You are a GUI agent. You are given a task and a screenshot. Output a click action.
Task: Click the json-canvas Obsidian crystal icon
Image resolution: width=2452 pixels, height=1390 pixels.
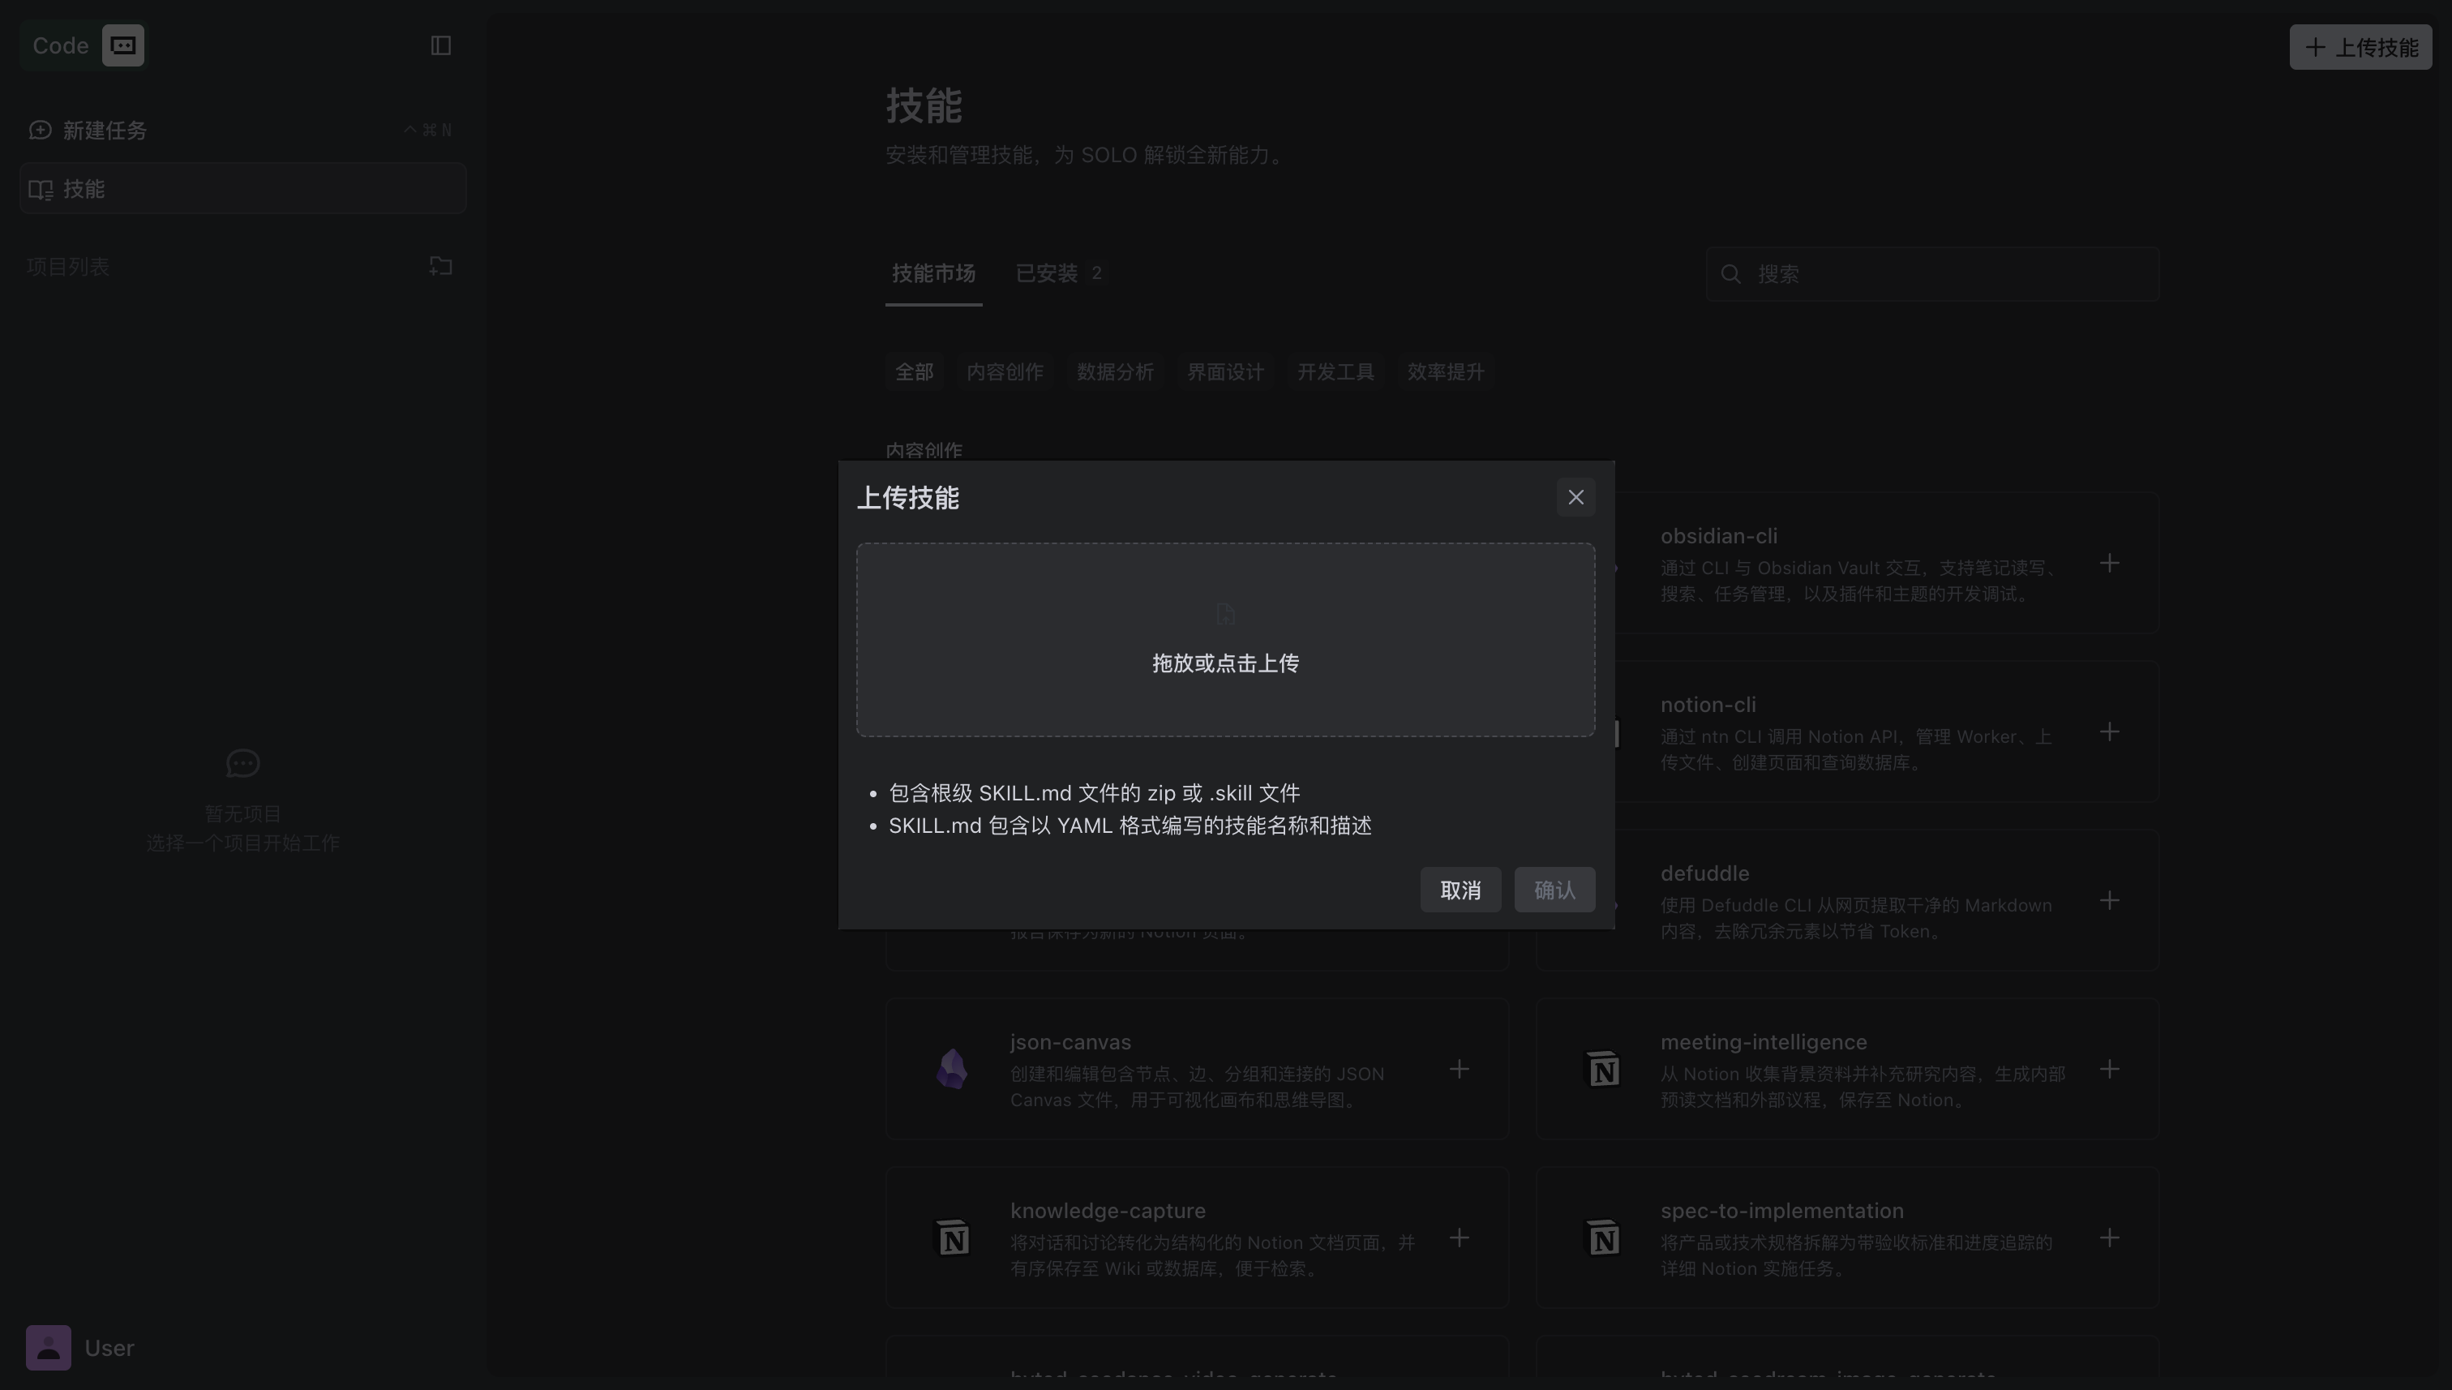[952, 1069]
